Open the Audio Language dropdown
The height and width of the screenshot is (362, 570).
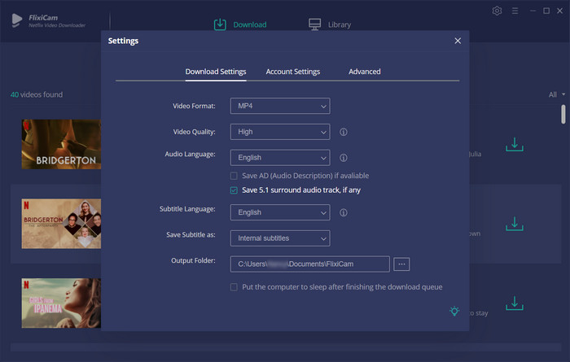coord(280,158)
